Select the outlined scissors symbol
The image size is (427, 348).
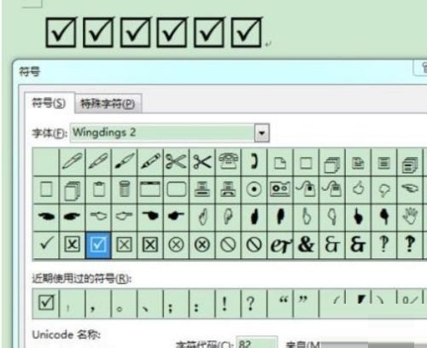(x=176, y=162)
